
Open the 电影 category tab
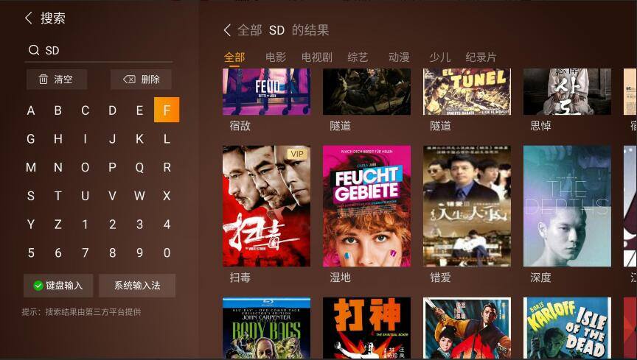point(276,57)
